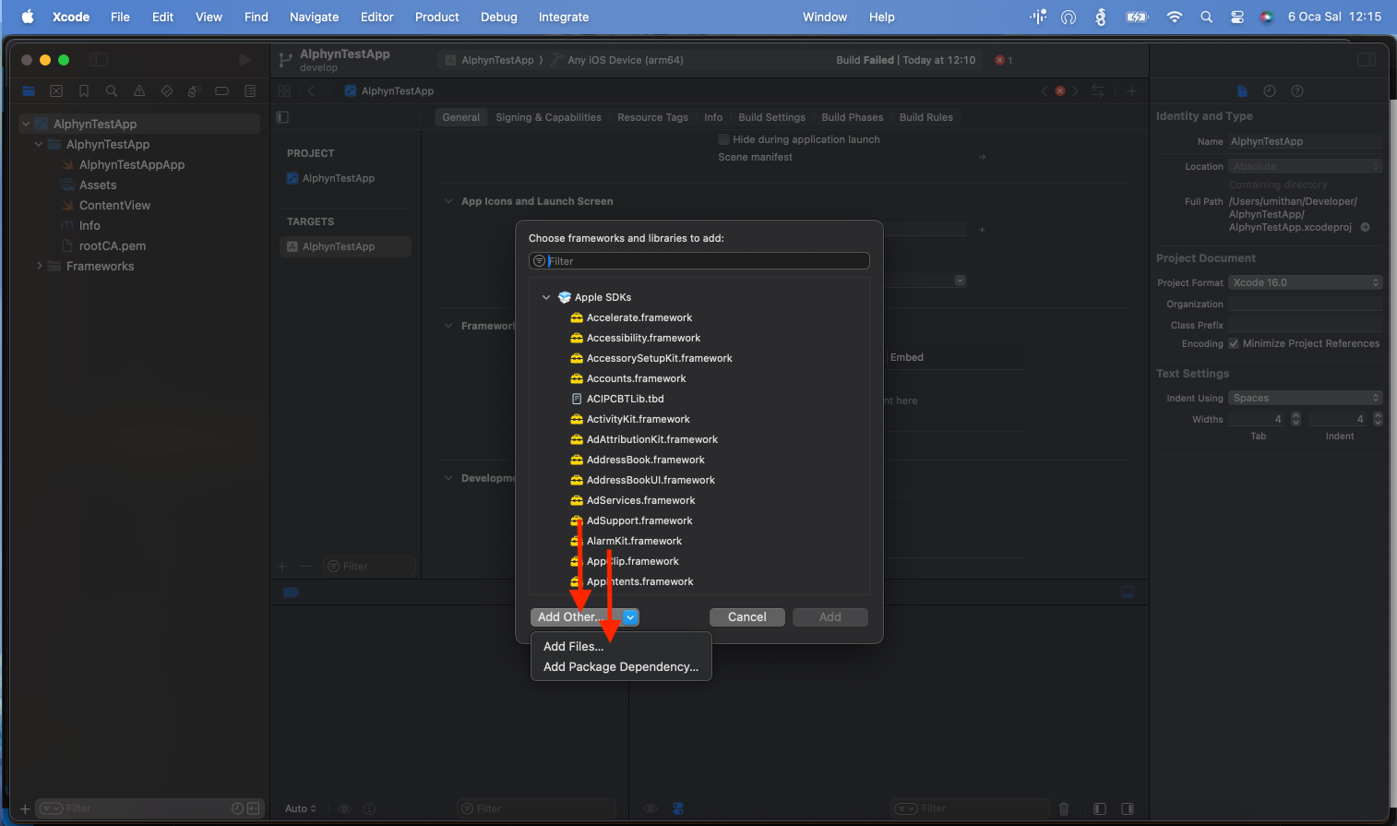
Task: Open the Report navigator icon
Action: tap(250, 91)
